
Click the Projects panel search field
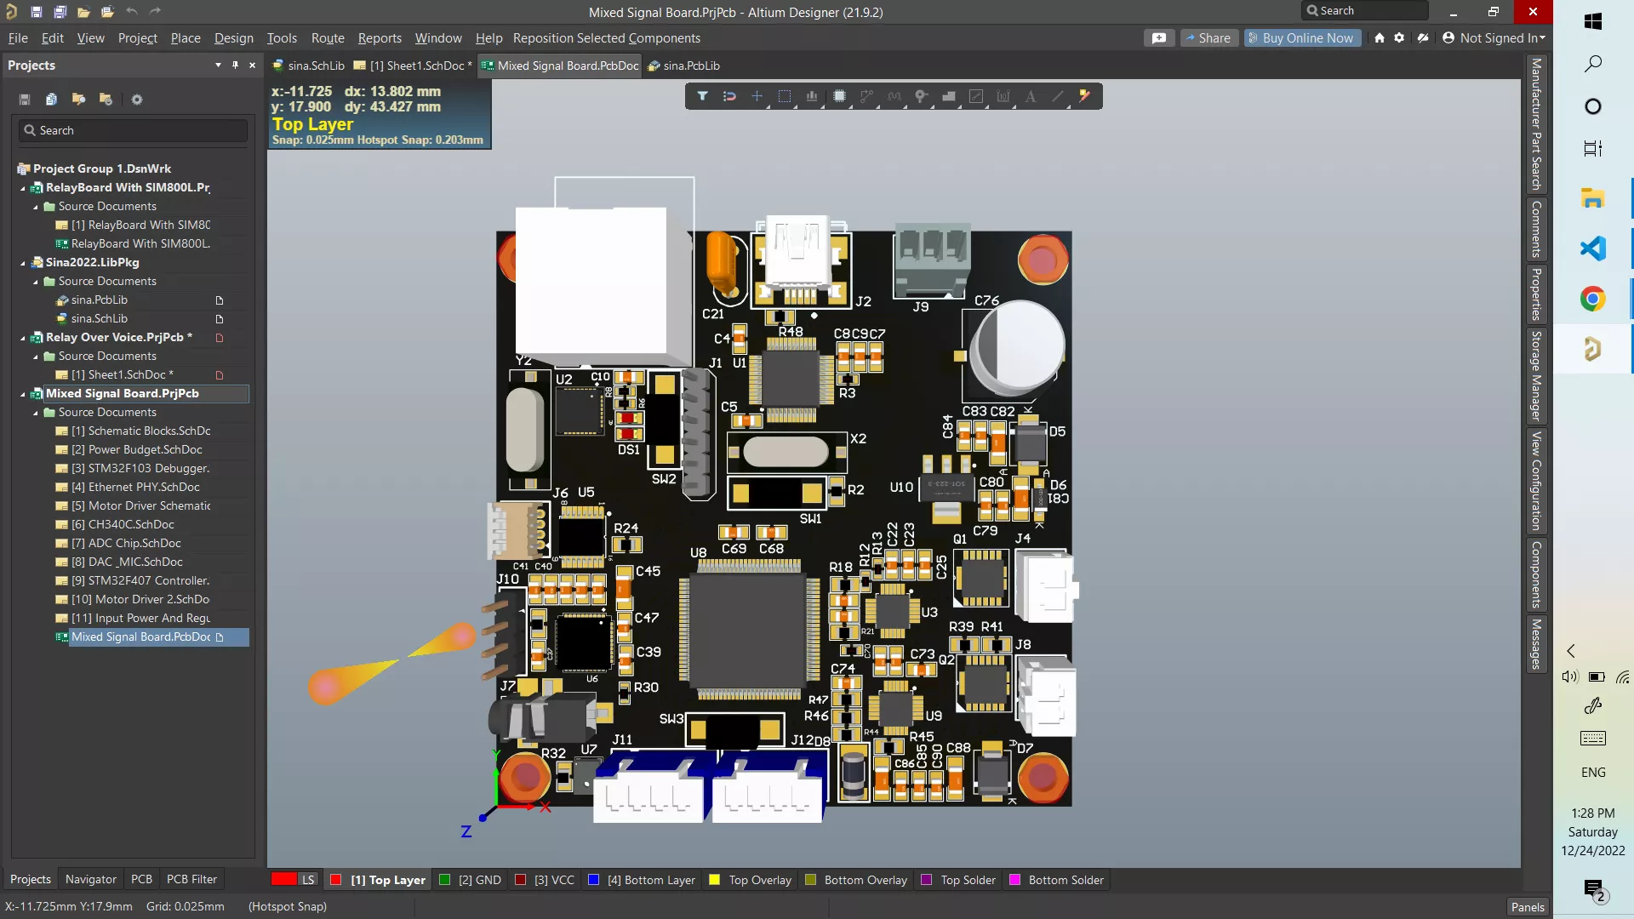tap(134, 130)
